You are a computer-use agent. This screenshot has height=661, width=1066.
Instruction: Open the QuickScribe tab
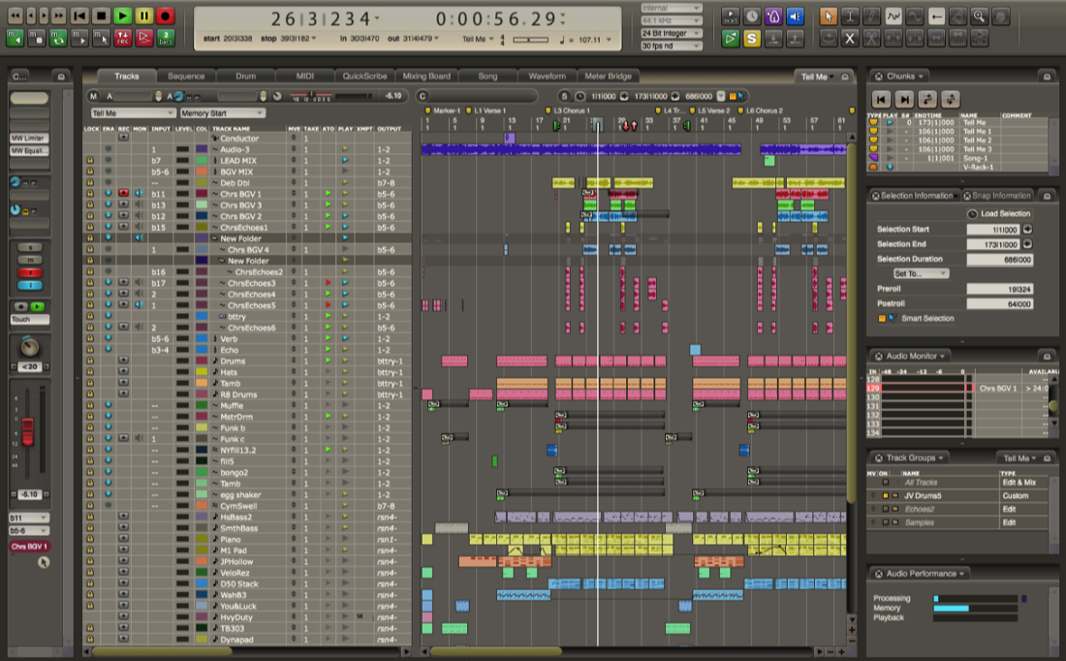pos(364,77)
